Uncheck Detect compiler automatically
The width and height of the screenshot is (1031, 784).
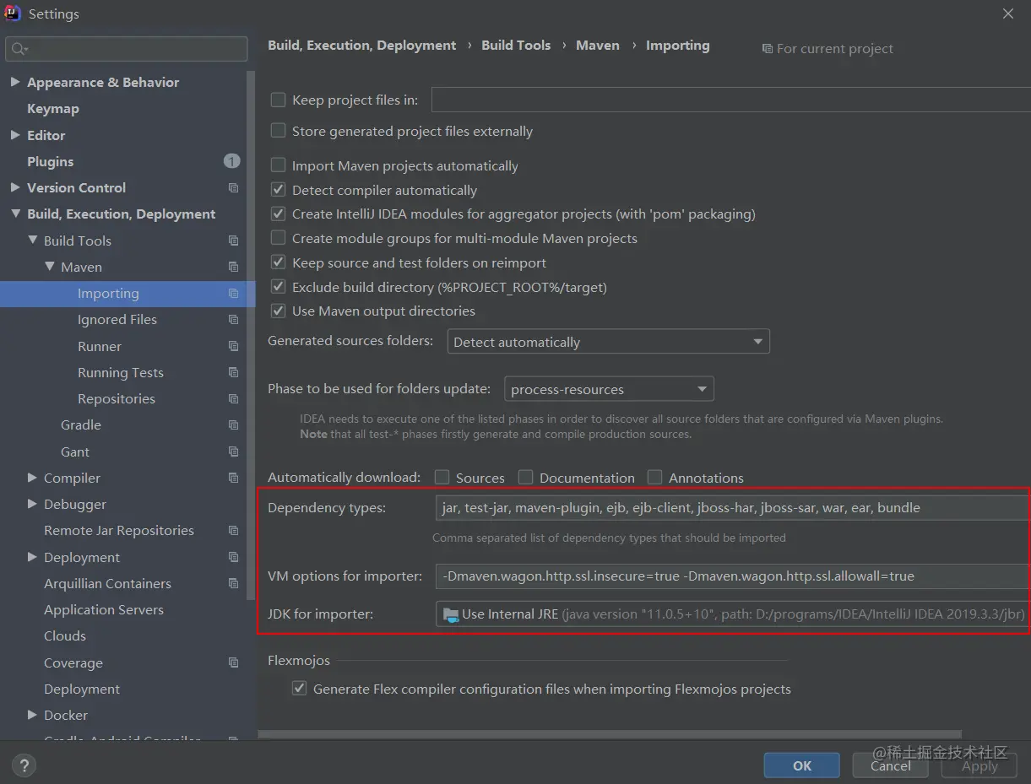point(278,190)
